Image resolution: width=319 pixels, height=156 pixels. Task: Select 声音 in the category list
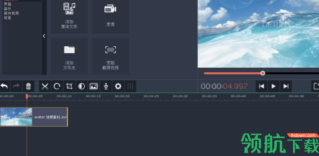tap(8, 4)
